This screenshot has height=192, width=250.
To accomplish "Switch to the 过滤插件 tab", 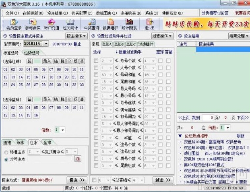I will [x=146, y=44].
